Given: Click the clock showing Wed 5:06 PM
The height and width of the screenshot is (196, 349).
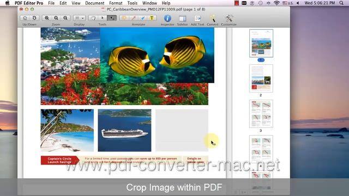Looking at the screenshot, I should (320, 3).
